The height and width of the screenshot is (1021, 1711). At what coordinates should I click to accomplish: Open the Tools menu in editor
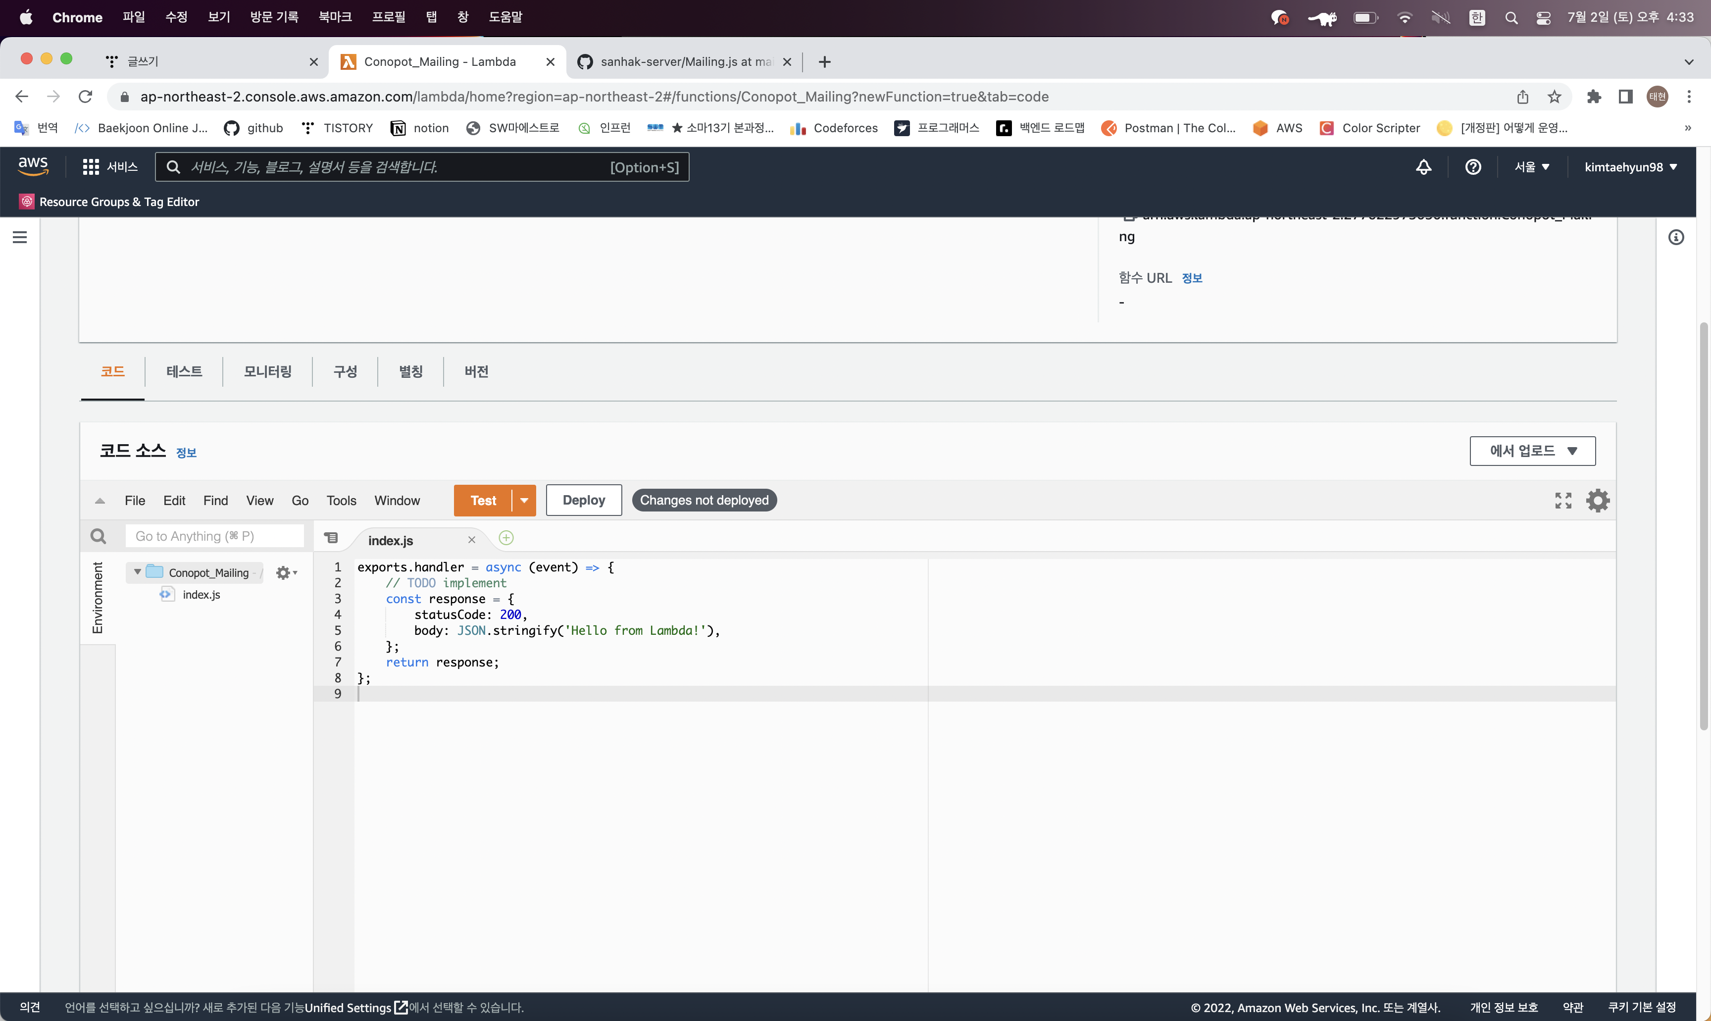[341, 500]
